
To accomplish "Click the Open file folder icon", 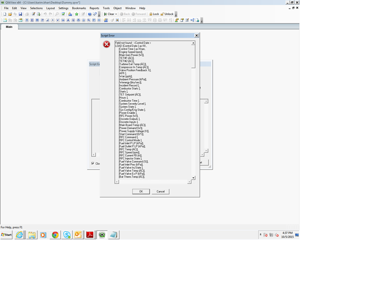I will 10,14.
